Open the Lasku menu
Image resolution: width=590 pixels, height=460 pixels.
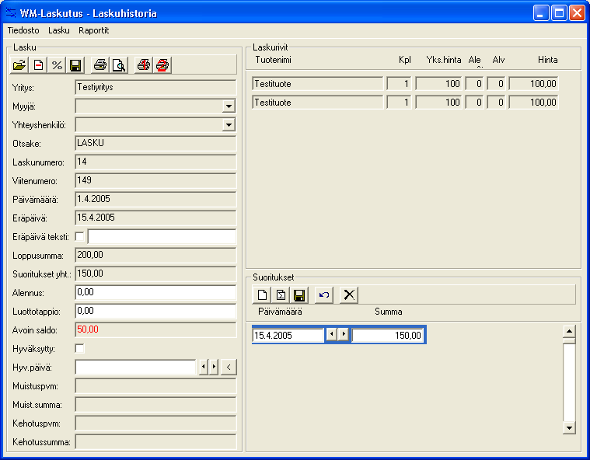point(59,30)
